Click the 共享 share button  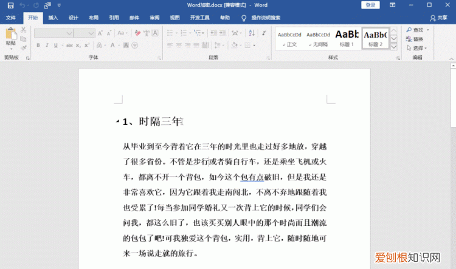438,18
